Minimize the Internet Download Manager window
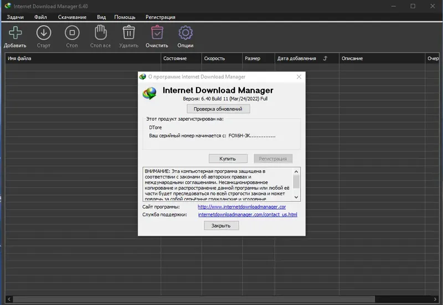Image resolution: width=443 pixels, height=305 pixels. click(394, 6)
